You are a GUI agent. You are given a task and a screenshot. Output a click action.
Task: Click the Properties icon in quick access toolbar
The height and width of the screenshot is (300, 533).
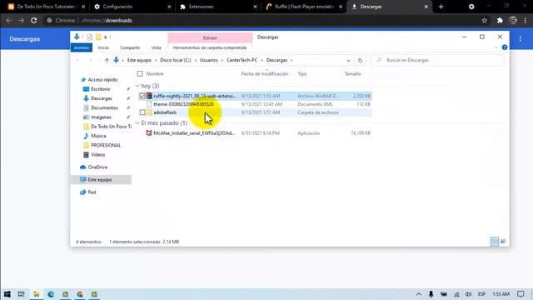tap(89, 37)
